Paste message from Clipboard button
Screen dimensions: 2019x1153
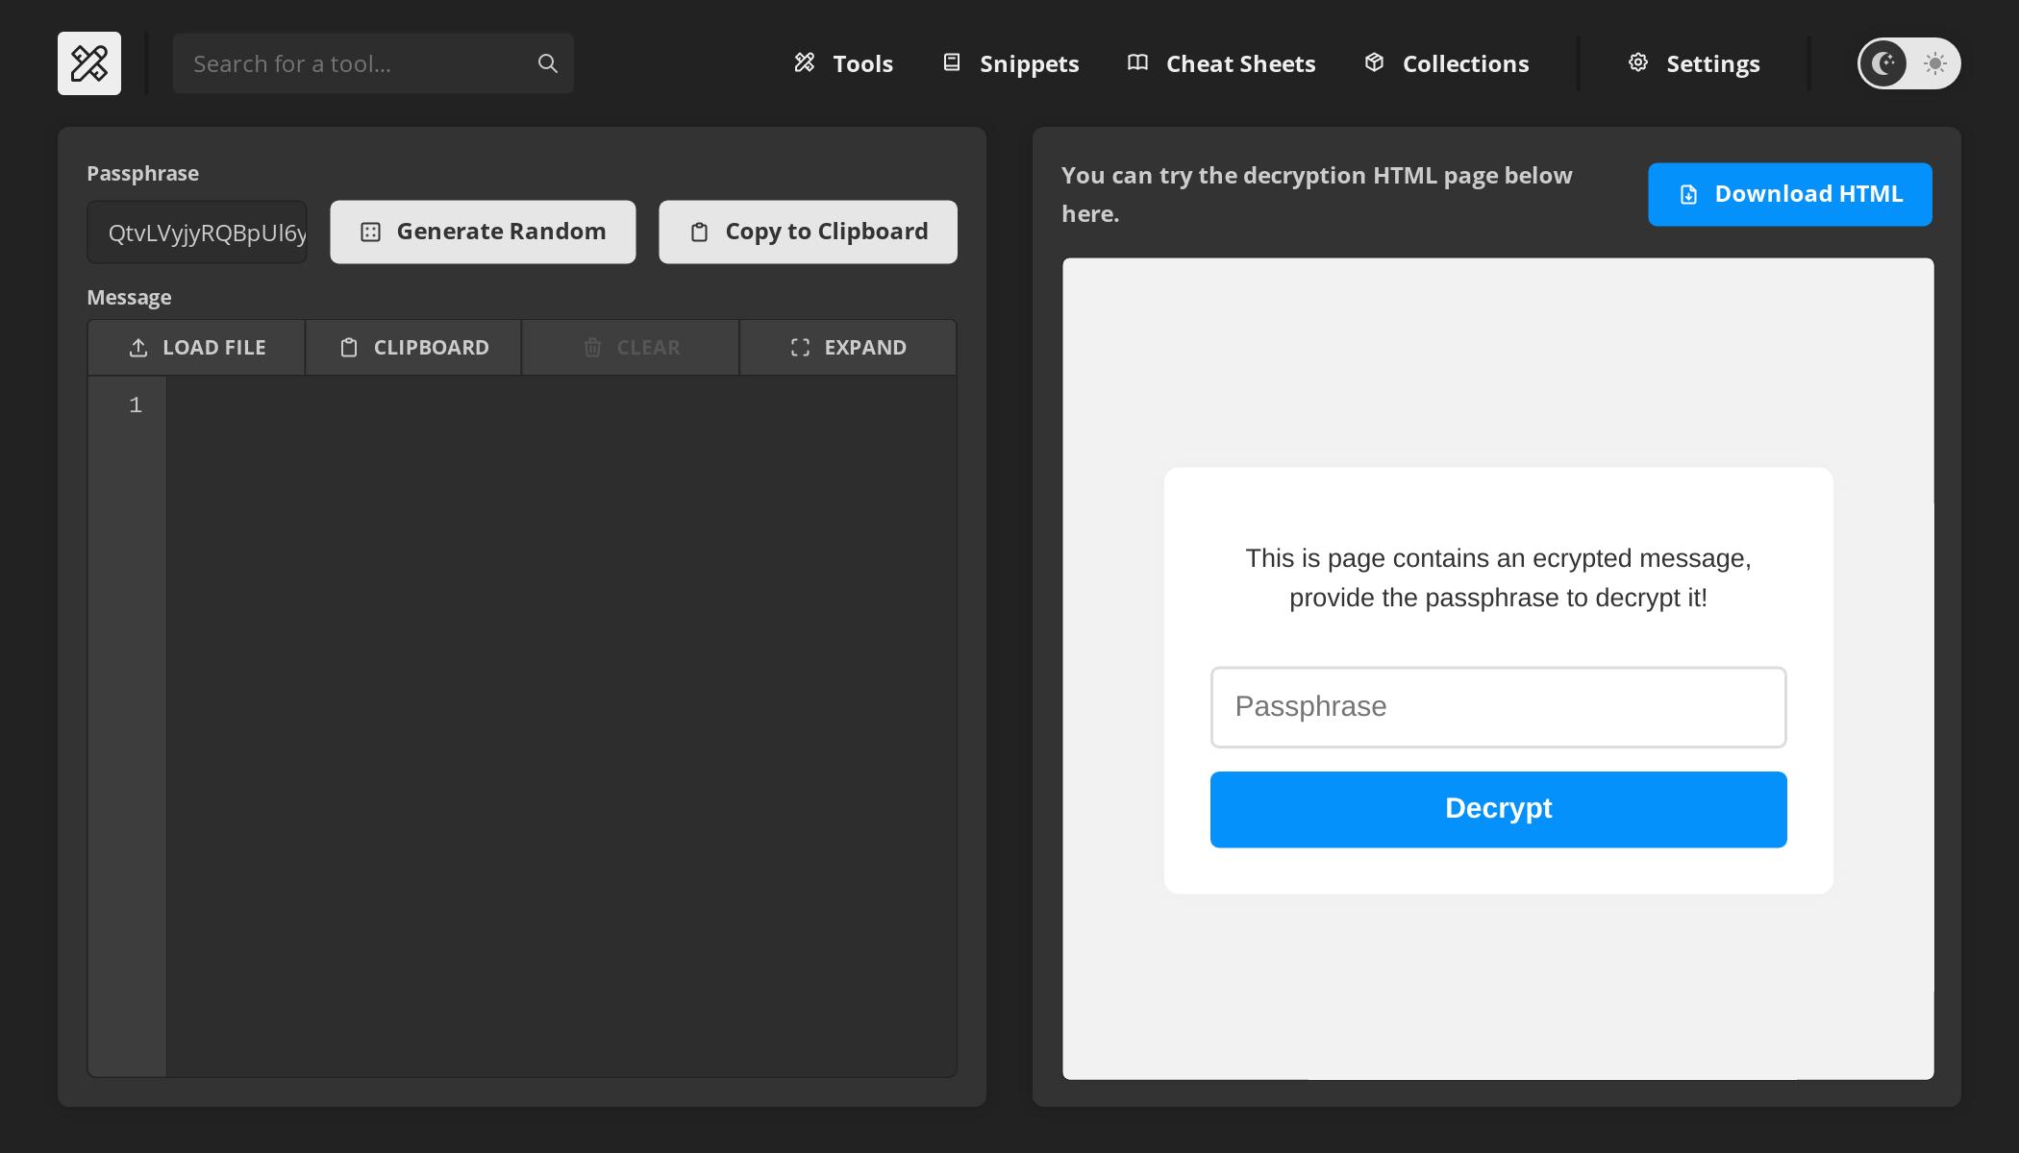413,348
